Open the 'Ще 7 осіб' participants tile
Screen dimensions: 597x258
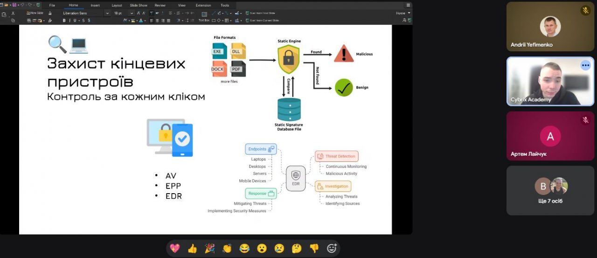(x=550, y=190)
